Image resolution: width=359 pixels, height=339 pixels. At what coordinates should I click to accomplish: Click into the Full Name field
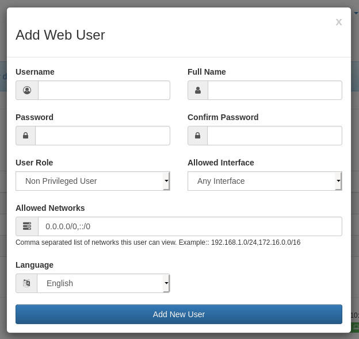tap(274, 90)
